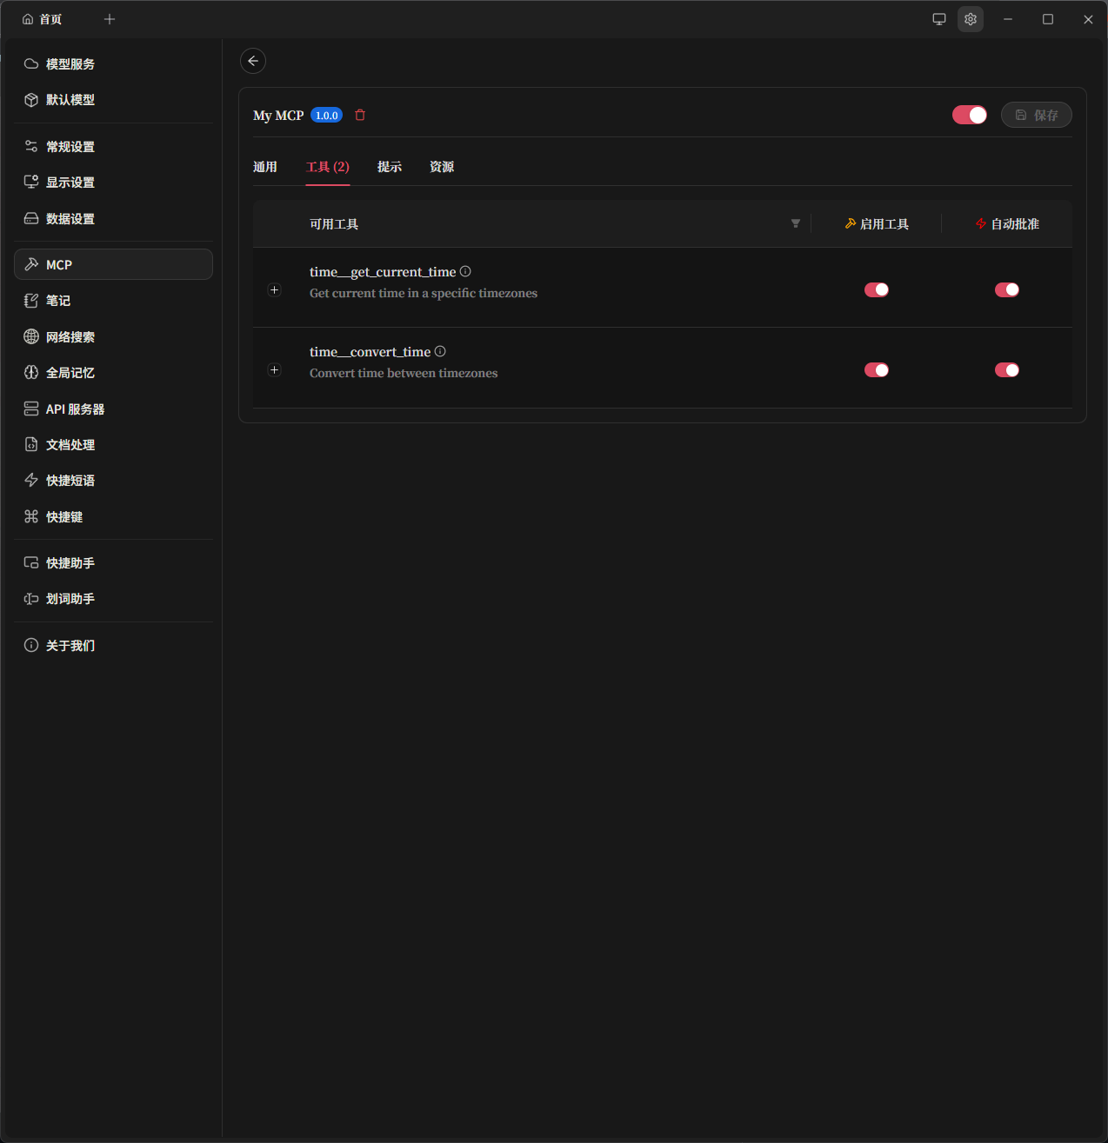Click the monitor icon in title bar

(939, 19)
